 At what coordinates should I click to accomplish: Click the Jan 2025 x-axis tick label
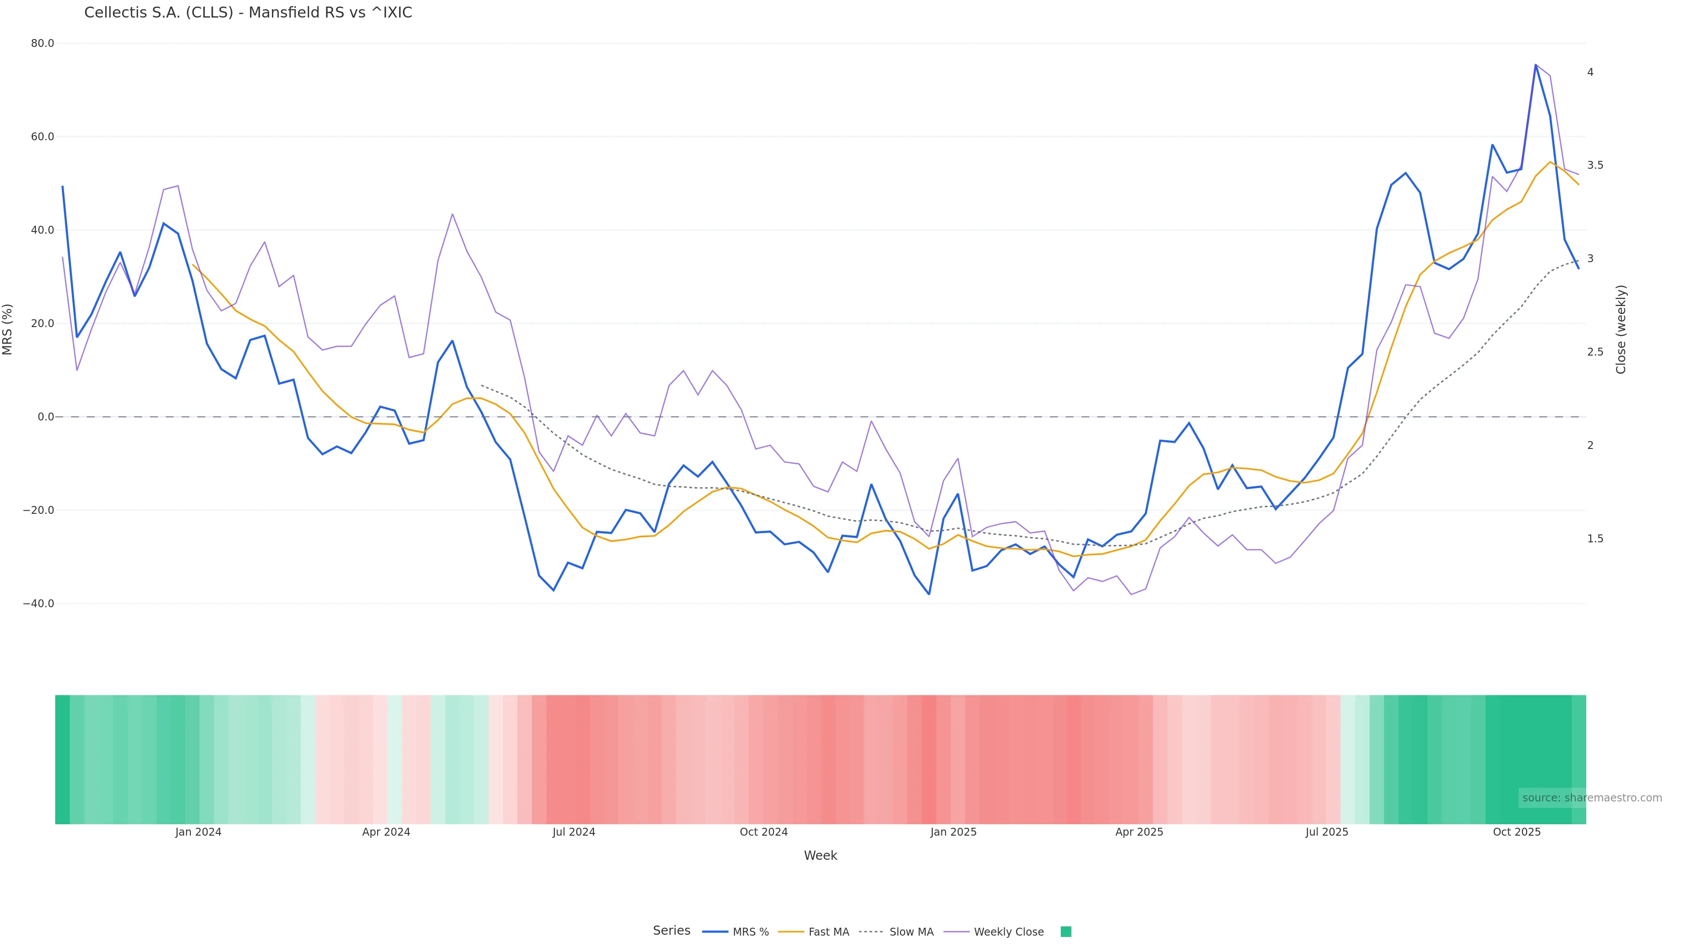[x=953, y=833]
